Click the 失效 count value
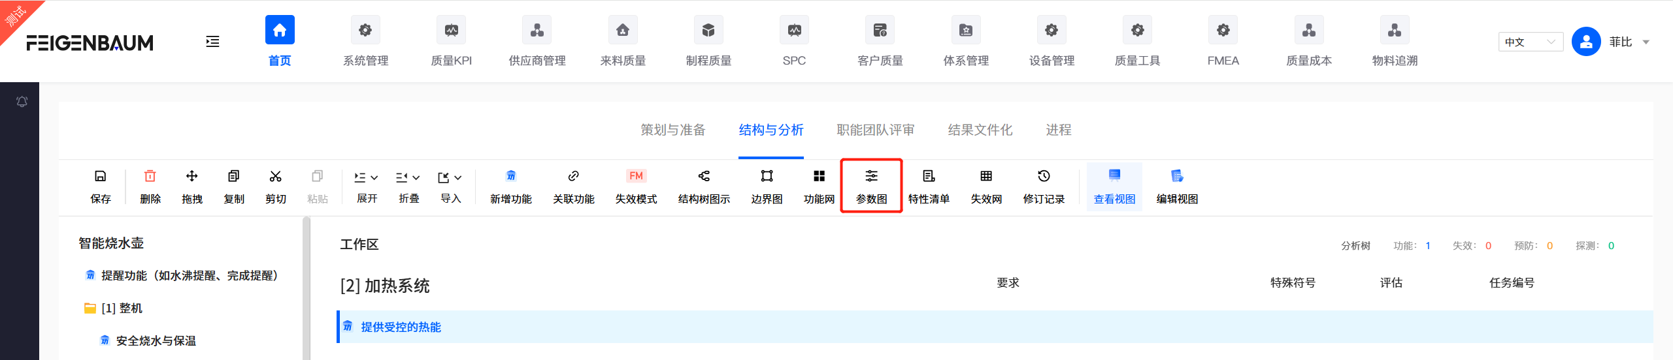This screenshot has width=1673, height=360. tap(1488, 246)
